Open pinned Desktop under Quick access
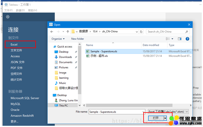This screenshot has height=127, width=203. click(64, 52)
